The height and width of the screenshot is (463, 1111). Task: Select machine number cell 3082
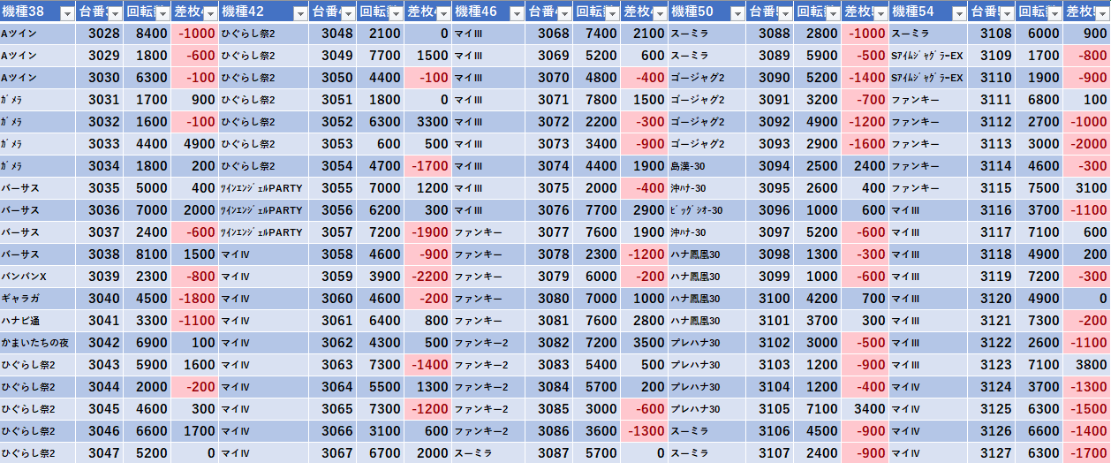coord(548,343)
